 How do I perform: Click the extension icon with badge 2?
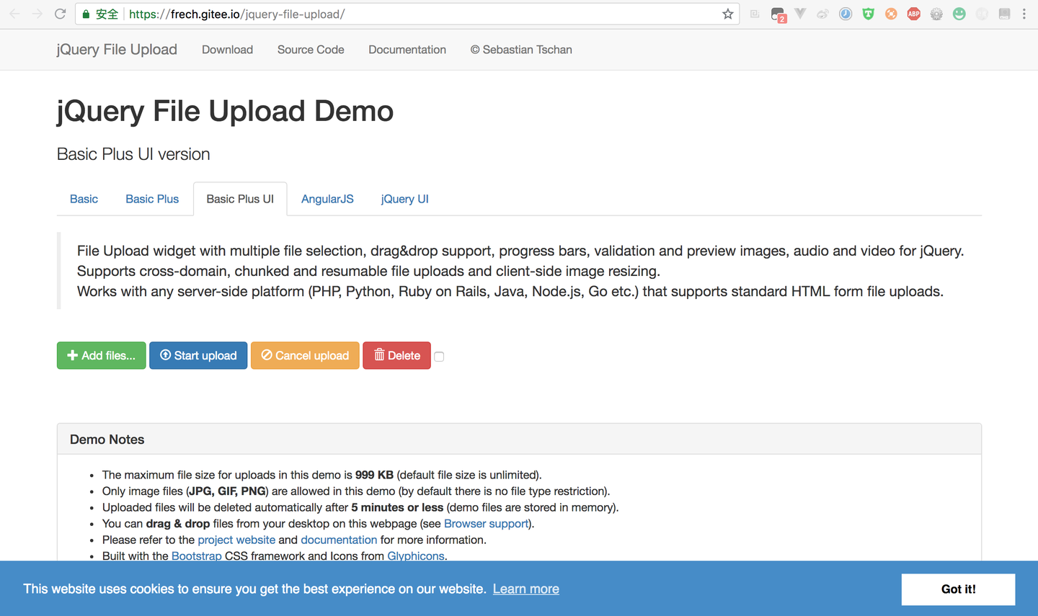coord(777,14)
